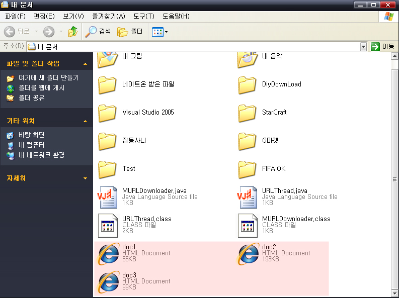Open Back button history dropdown arrow
The image size is (399, 298).
click(x=36, y=32)
